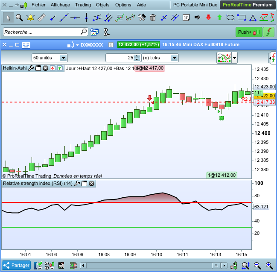Click the new chart window icon
Viewport: 277px width, 272px height.
[94, 32]
